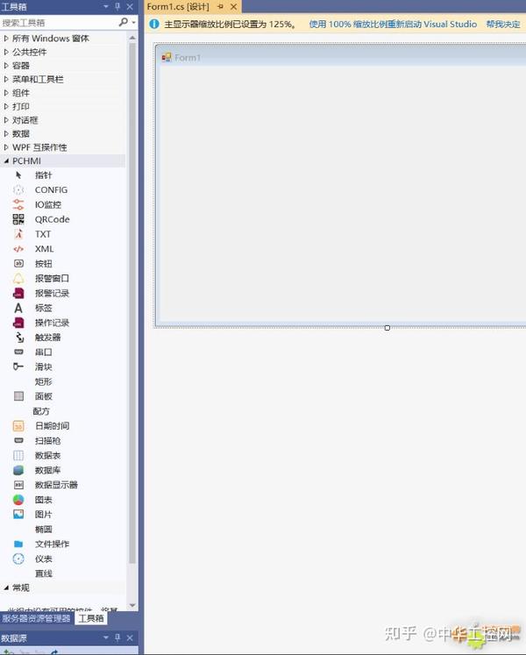
Task: Click the 操作记录 red document icon
Action: [18, 323]
